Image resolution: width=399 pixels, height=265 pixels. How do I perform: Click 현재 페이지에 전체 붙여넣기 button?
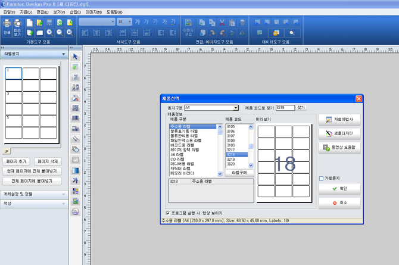click(32, 171)
